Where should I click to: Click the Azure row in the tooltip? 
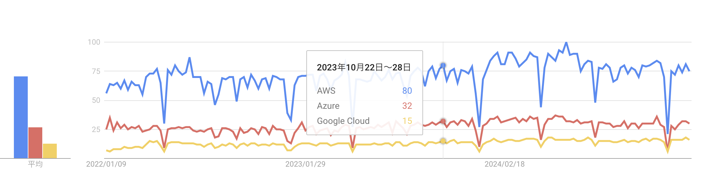pyautogui.click(x=364, y=106)
